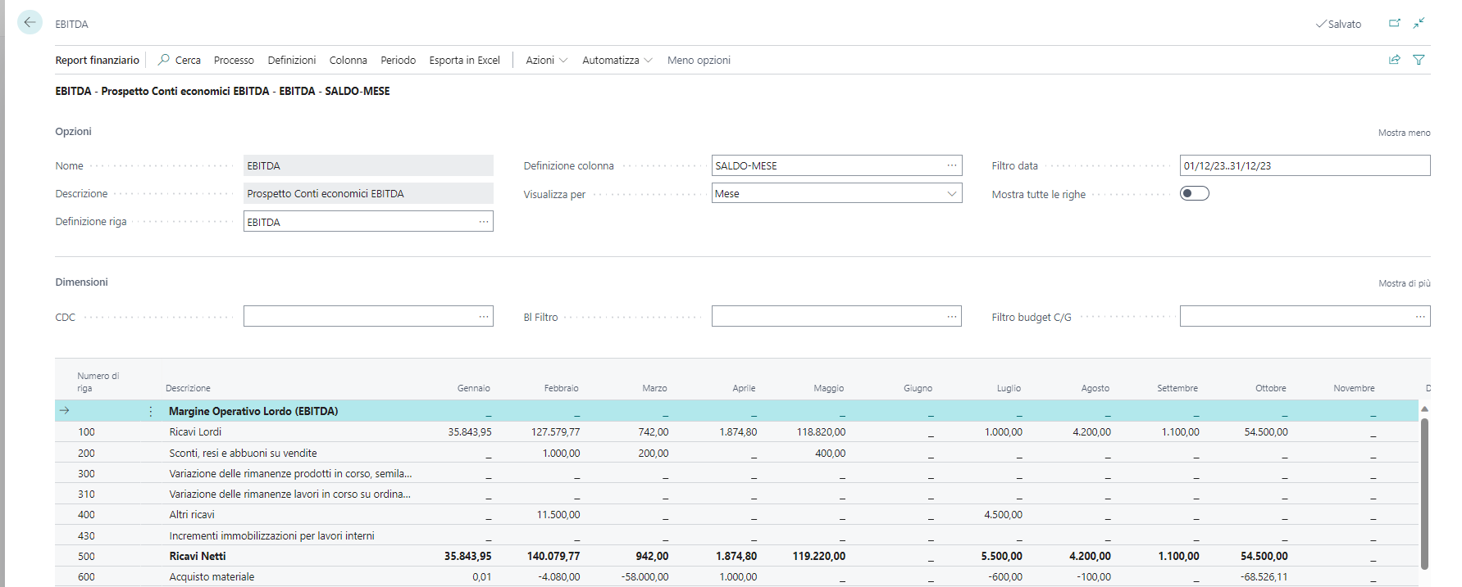This screenshot has width=1462, height=587.
Task: Click Acquisto materiale Marzo value -58.000,00
Action: pyautogui.click(x=644, y=576)
